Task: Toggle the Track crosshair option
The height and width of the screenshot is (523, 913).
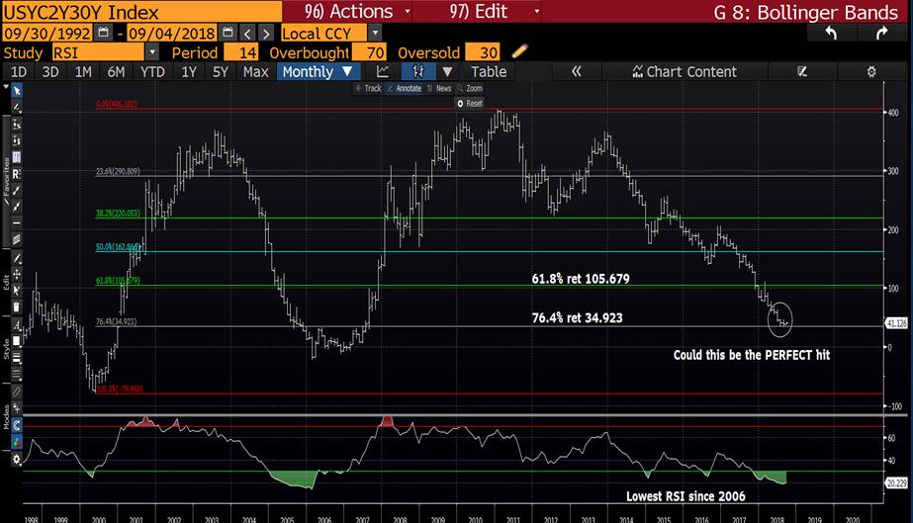Action: pos(368,88)
